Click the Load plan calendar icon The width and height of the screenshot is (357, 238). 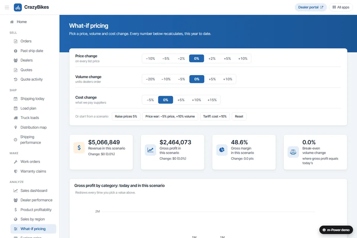(x=16, y=109)
